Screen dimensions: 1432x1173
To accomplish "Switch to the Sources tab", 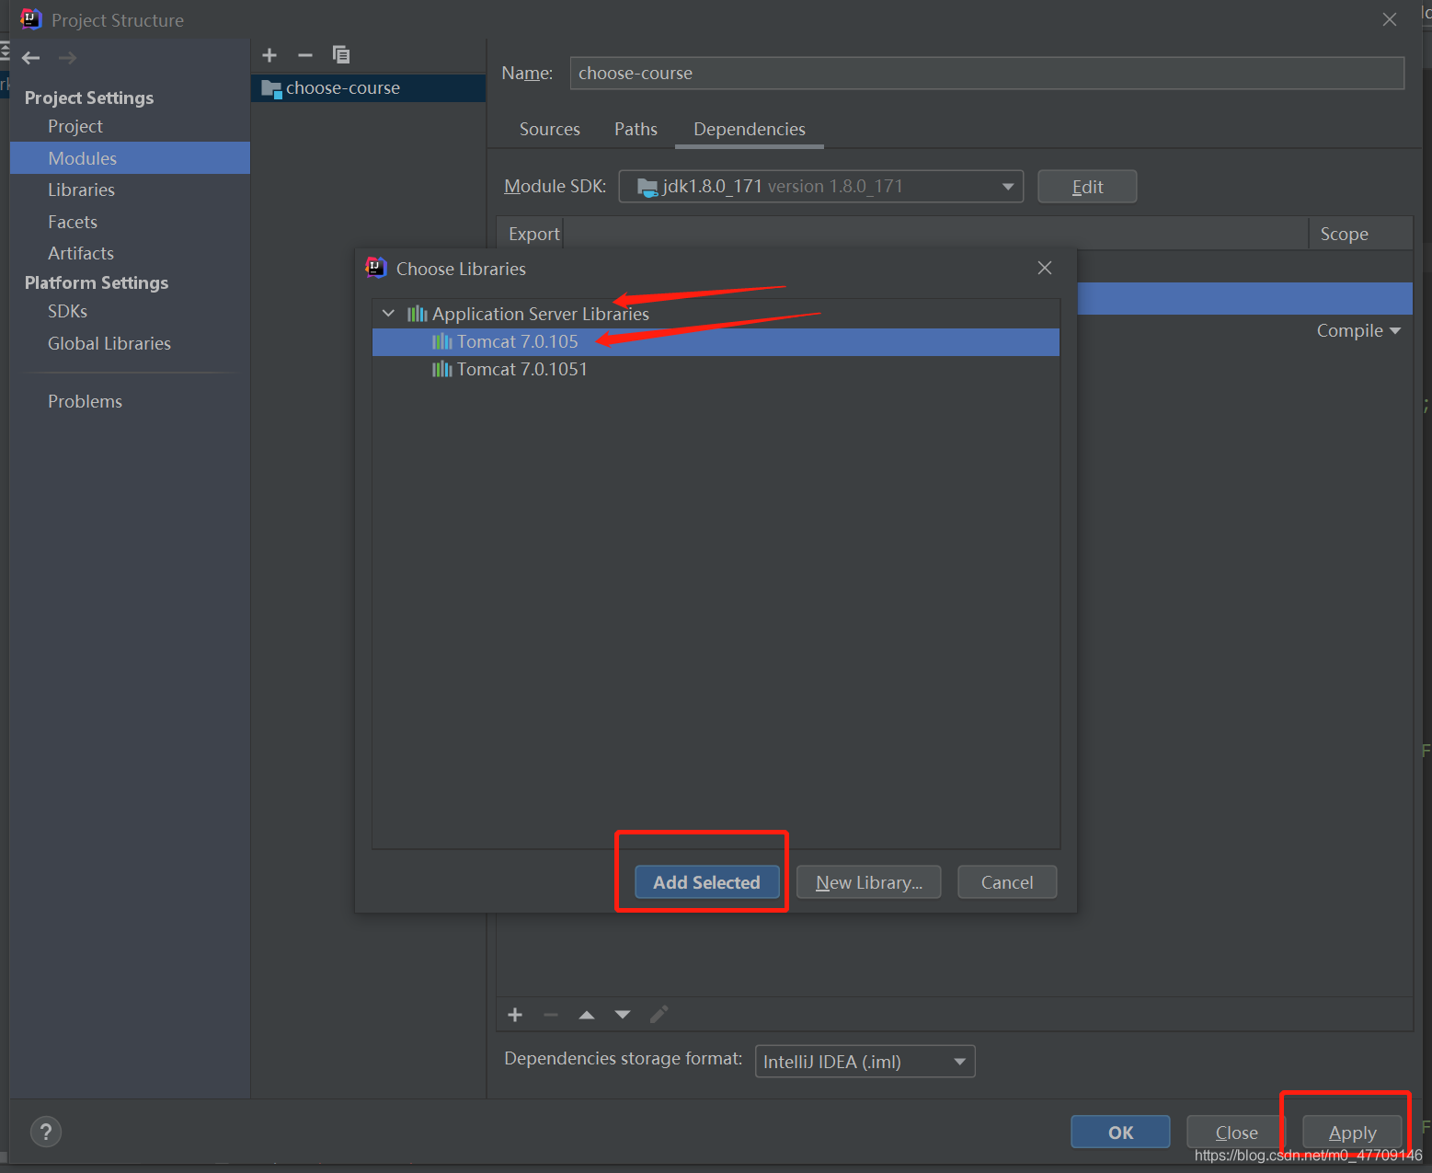I will click(x=549, y=130).
